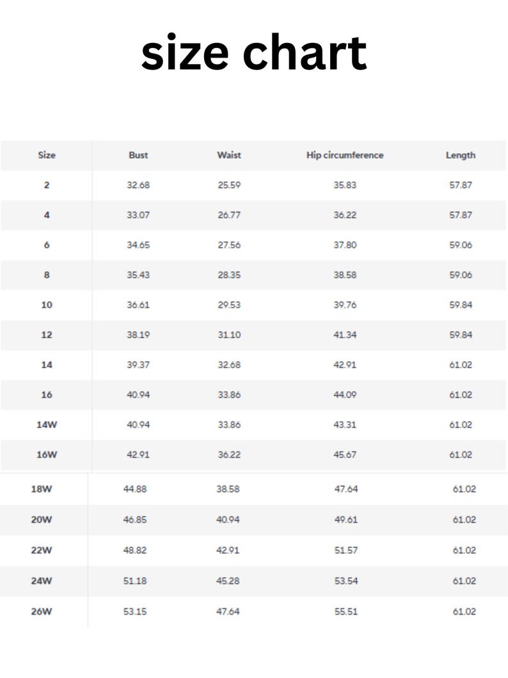Click the size 12 row label
508x678 pixels.
click(47, 335)
